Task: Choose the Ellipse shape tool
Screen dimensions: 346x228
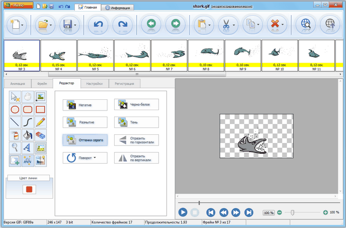Action: 16,110
